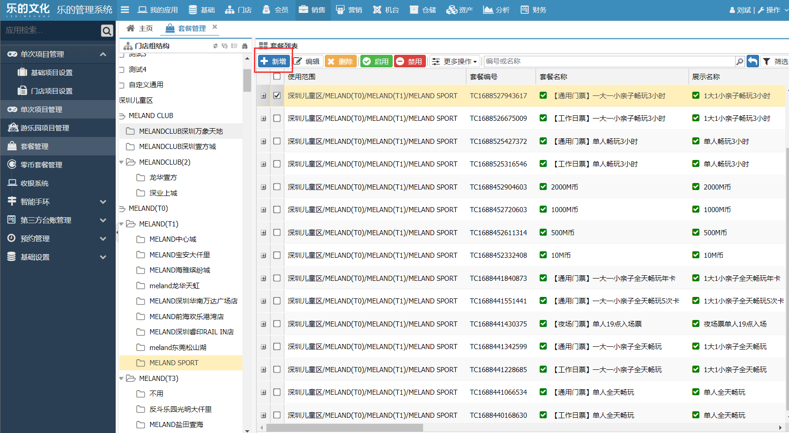The height and width of the screenshot is (433, 789).
Task: Click the 筛选 filter funnel icon
Action: coord(766,61)
